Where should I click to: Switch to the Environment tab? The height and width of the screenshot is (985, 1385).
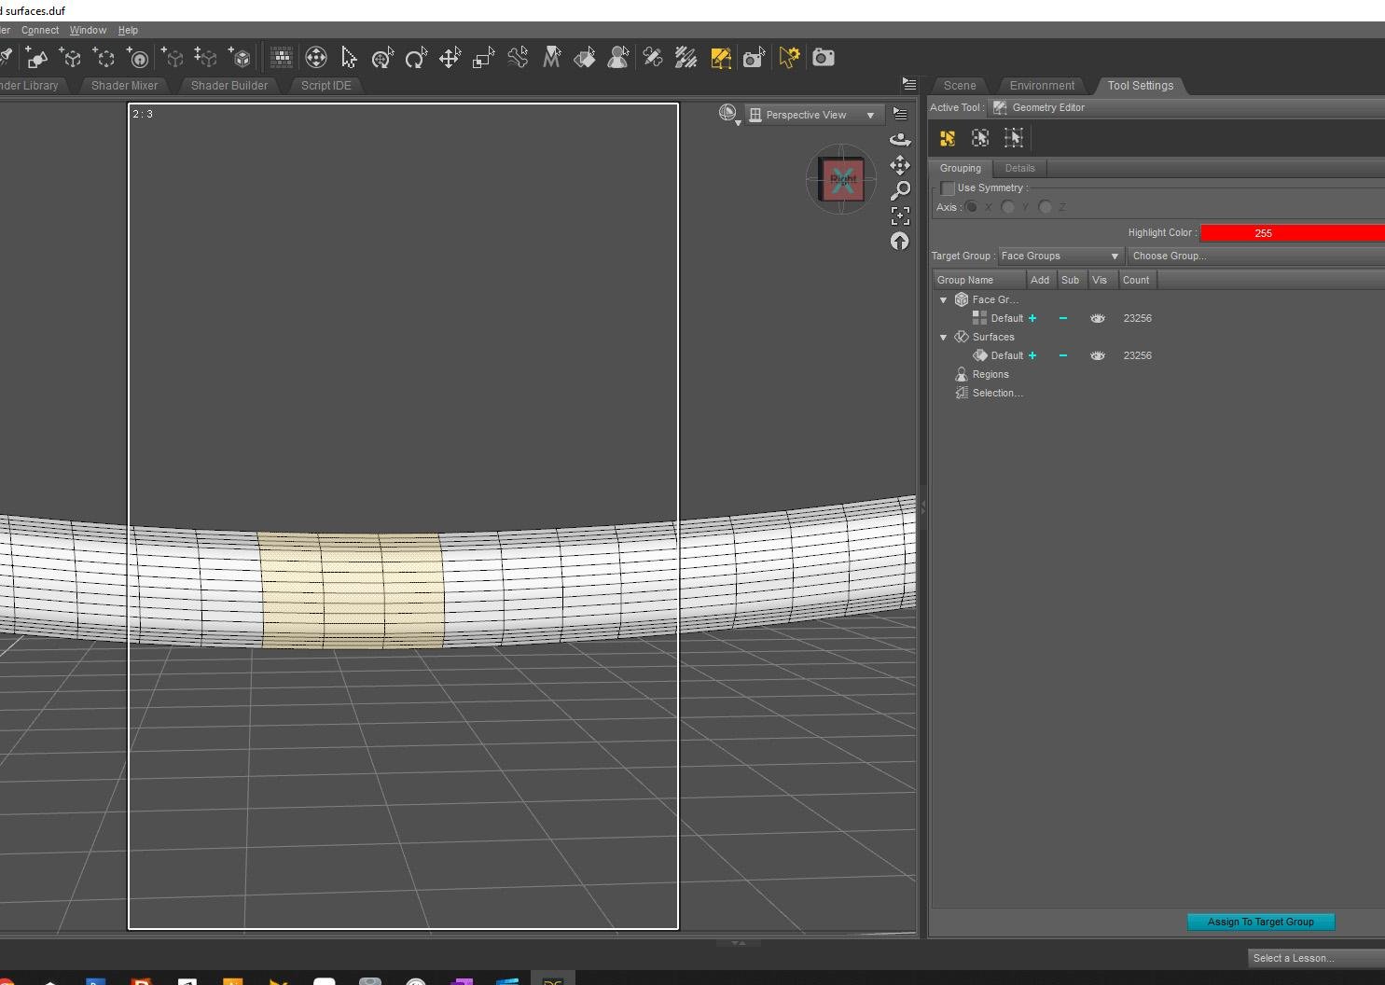(x=1042, y=85)
